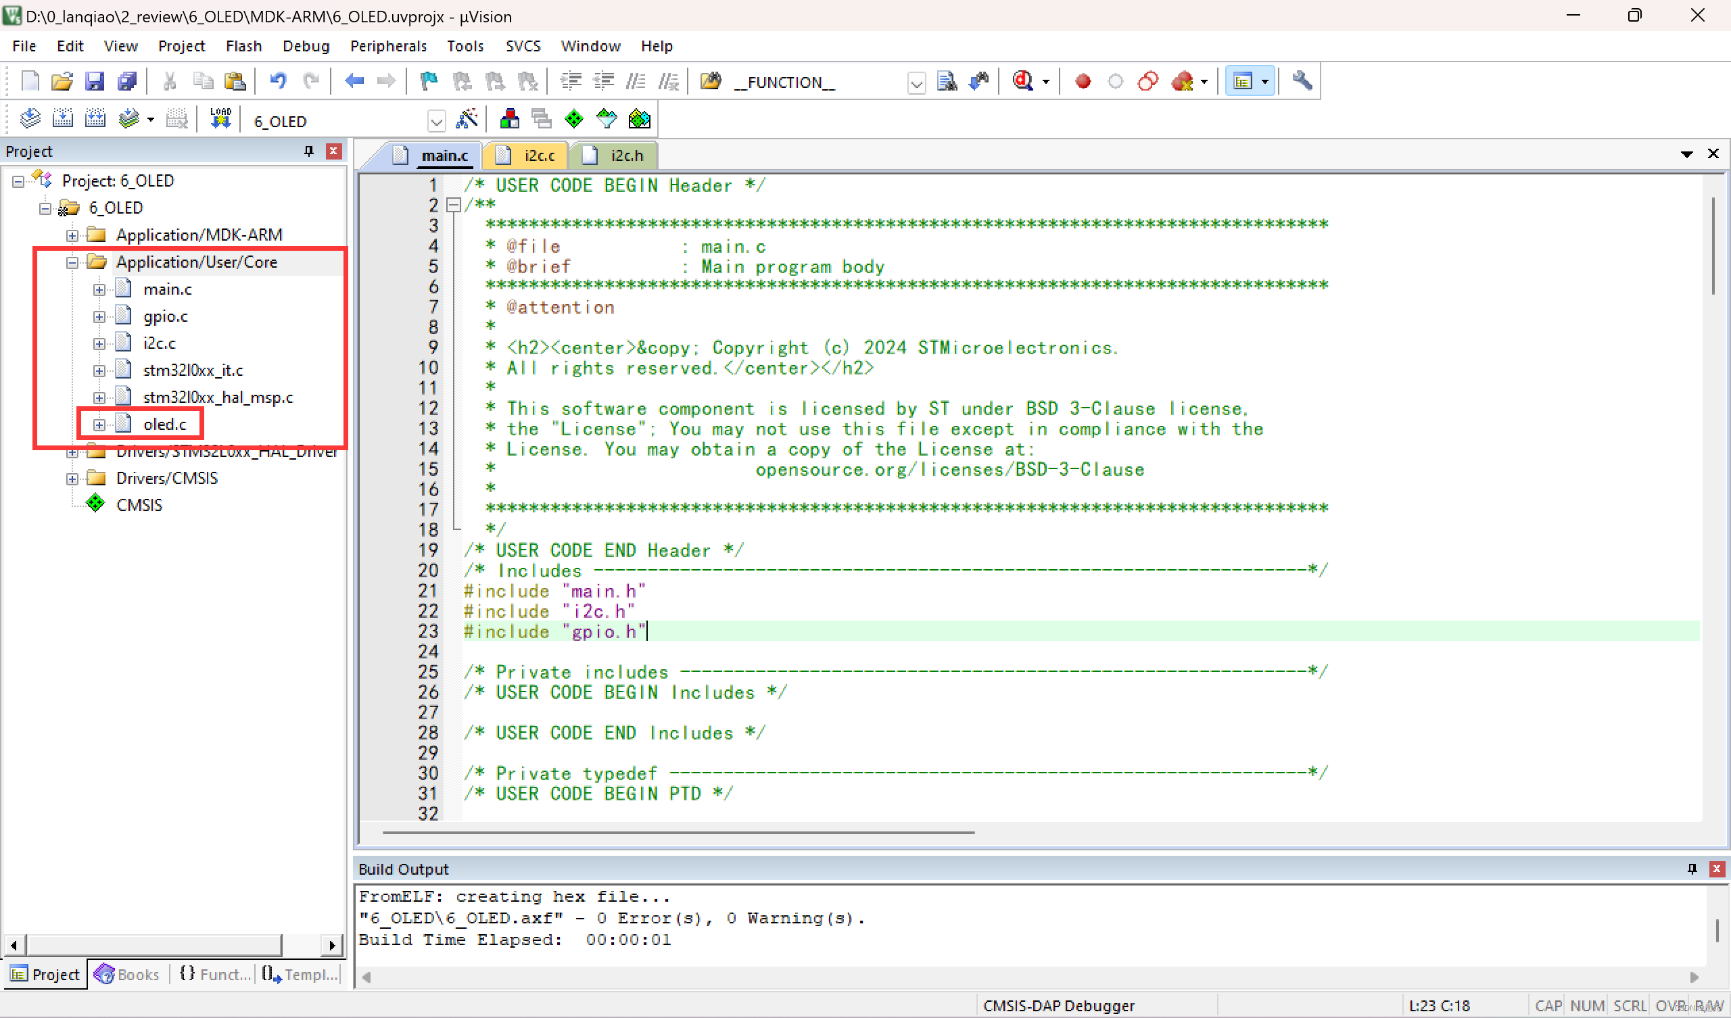
Task: Save all files icon
Action: pos(127,81)
